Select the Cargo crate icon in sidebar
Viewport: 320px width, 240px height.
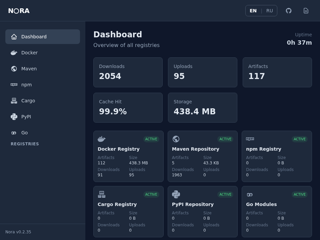[14, 101]
